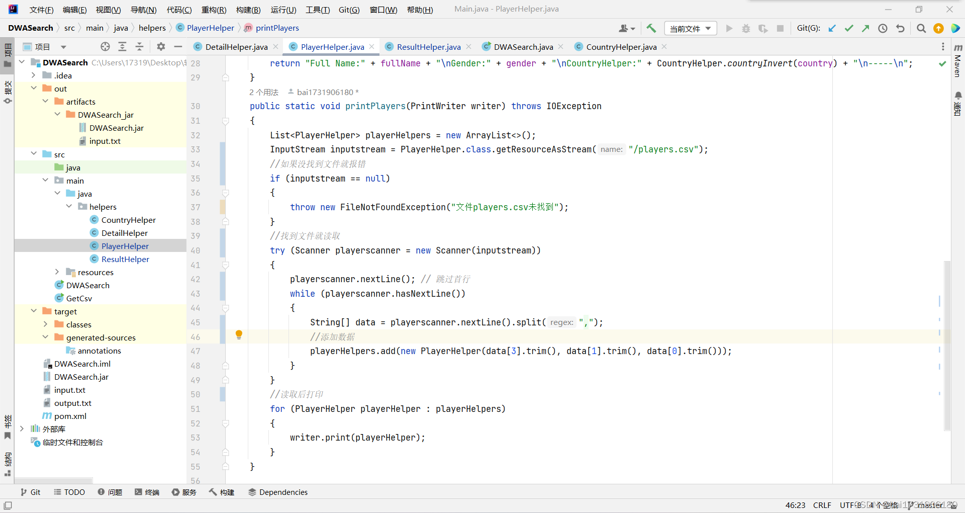Select output.txt in the project tree
965x513 pixels.
pyautogui.click(x=72, y=403)
